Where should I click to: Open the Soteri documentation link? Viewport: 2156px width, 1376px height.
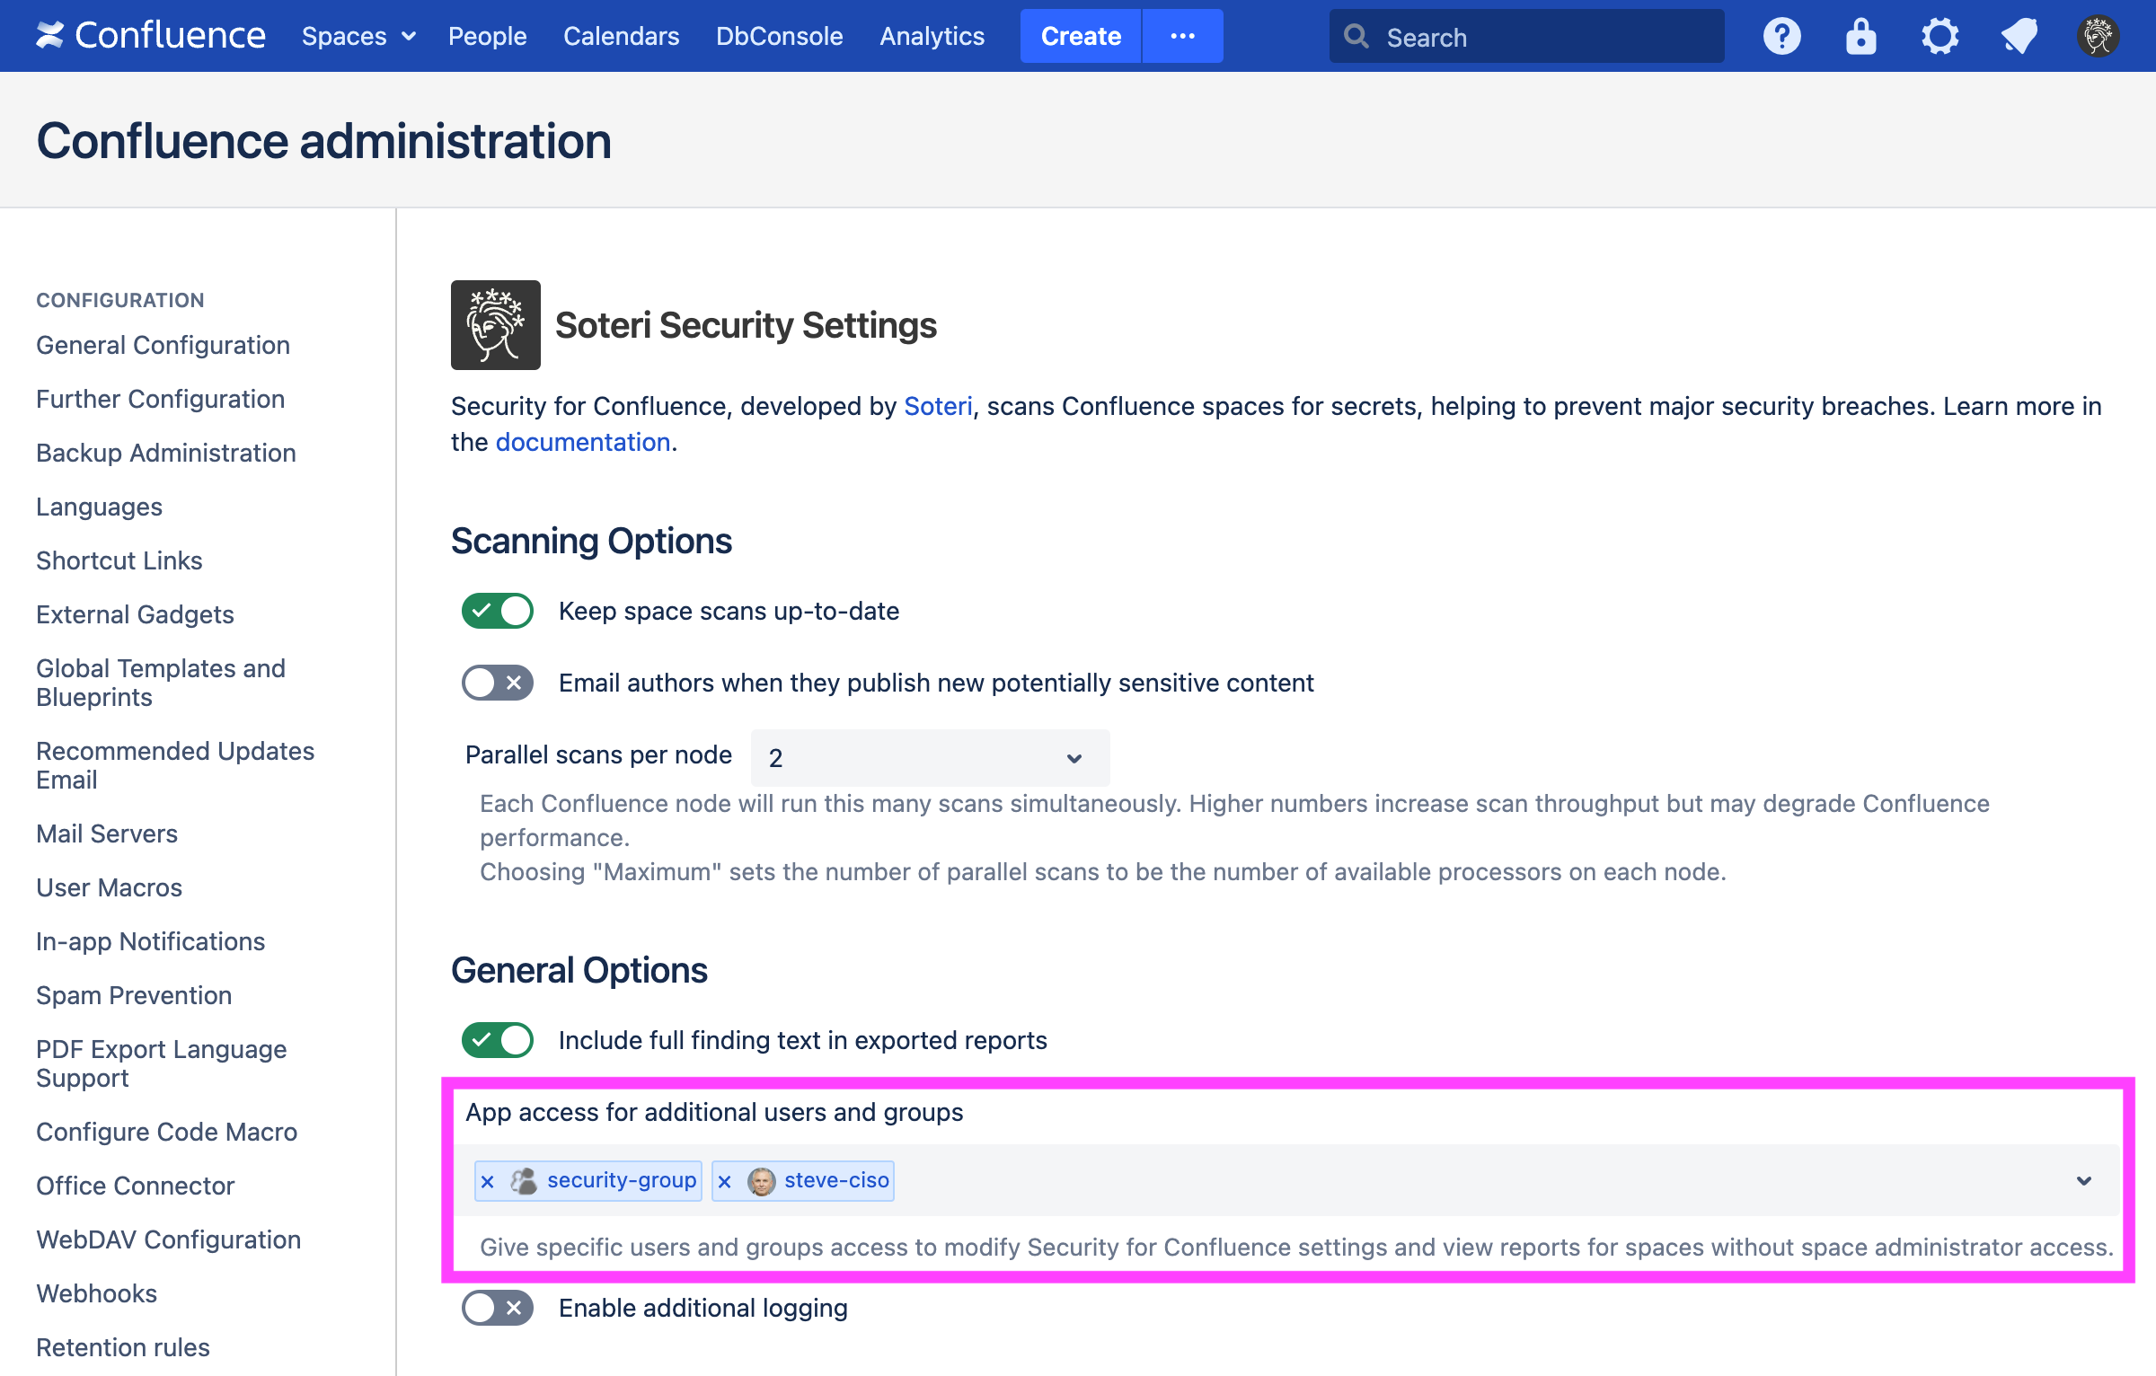[582, 441]
